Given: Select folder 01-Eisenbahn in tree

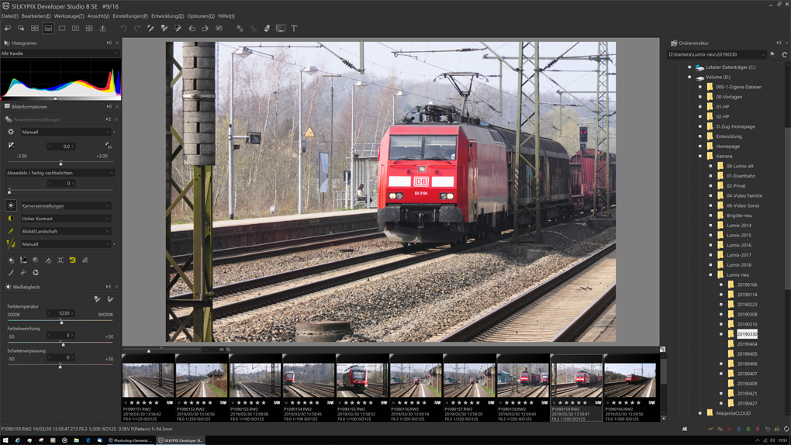Looking at the screenshot, I should [741, 176].
